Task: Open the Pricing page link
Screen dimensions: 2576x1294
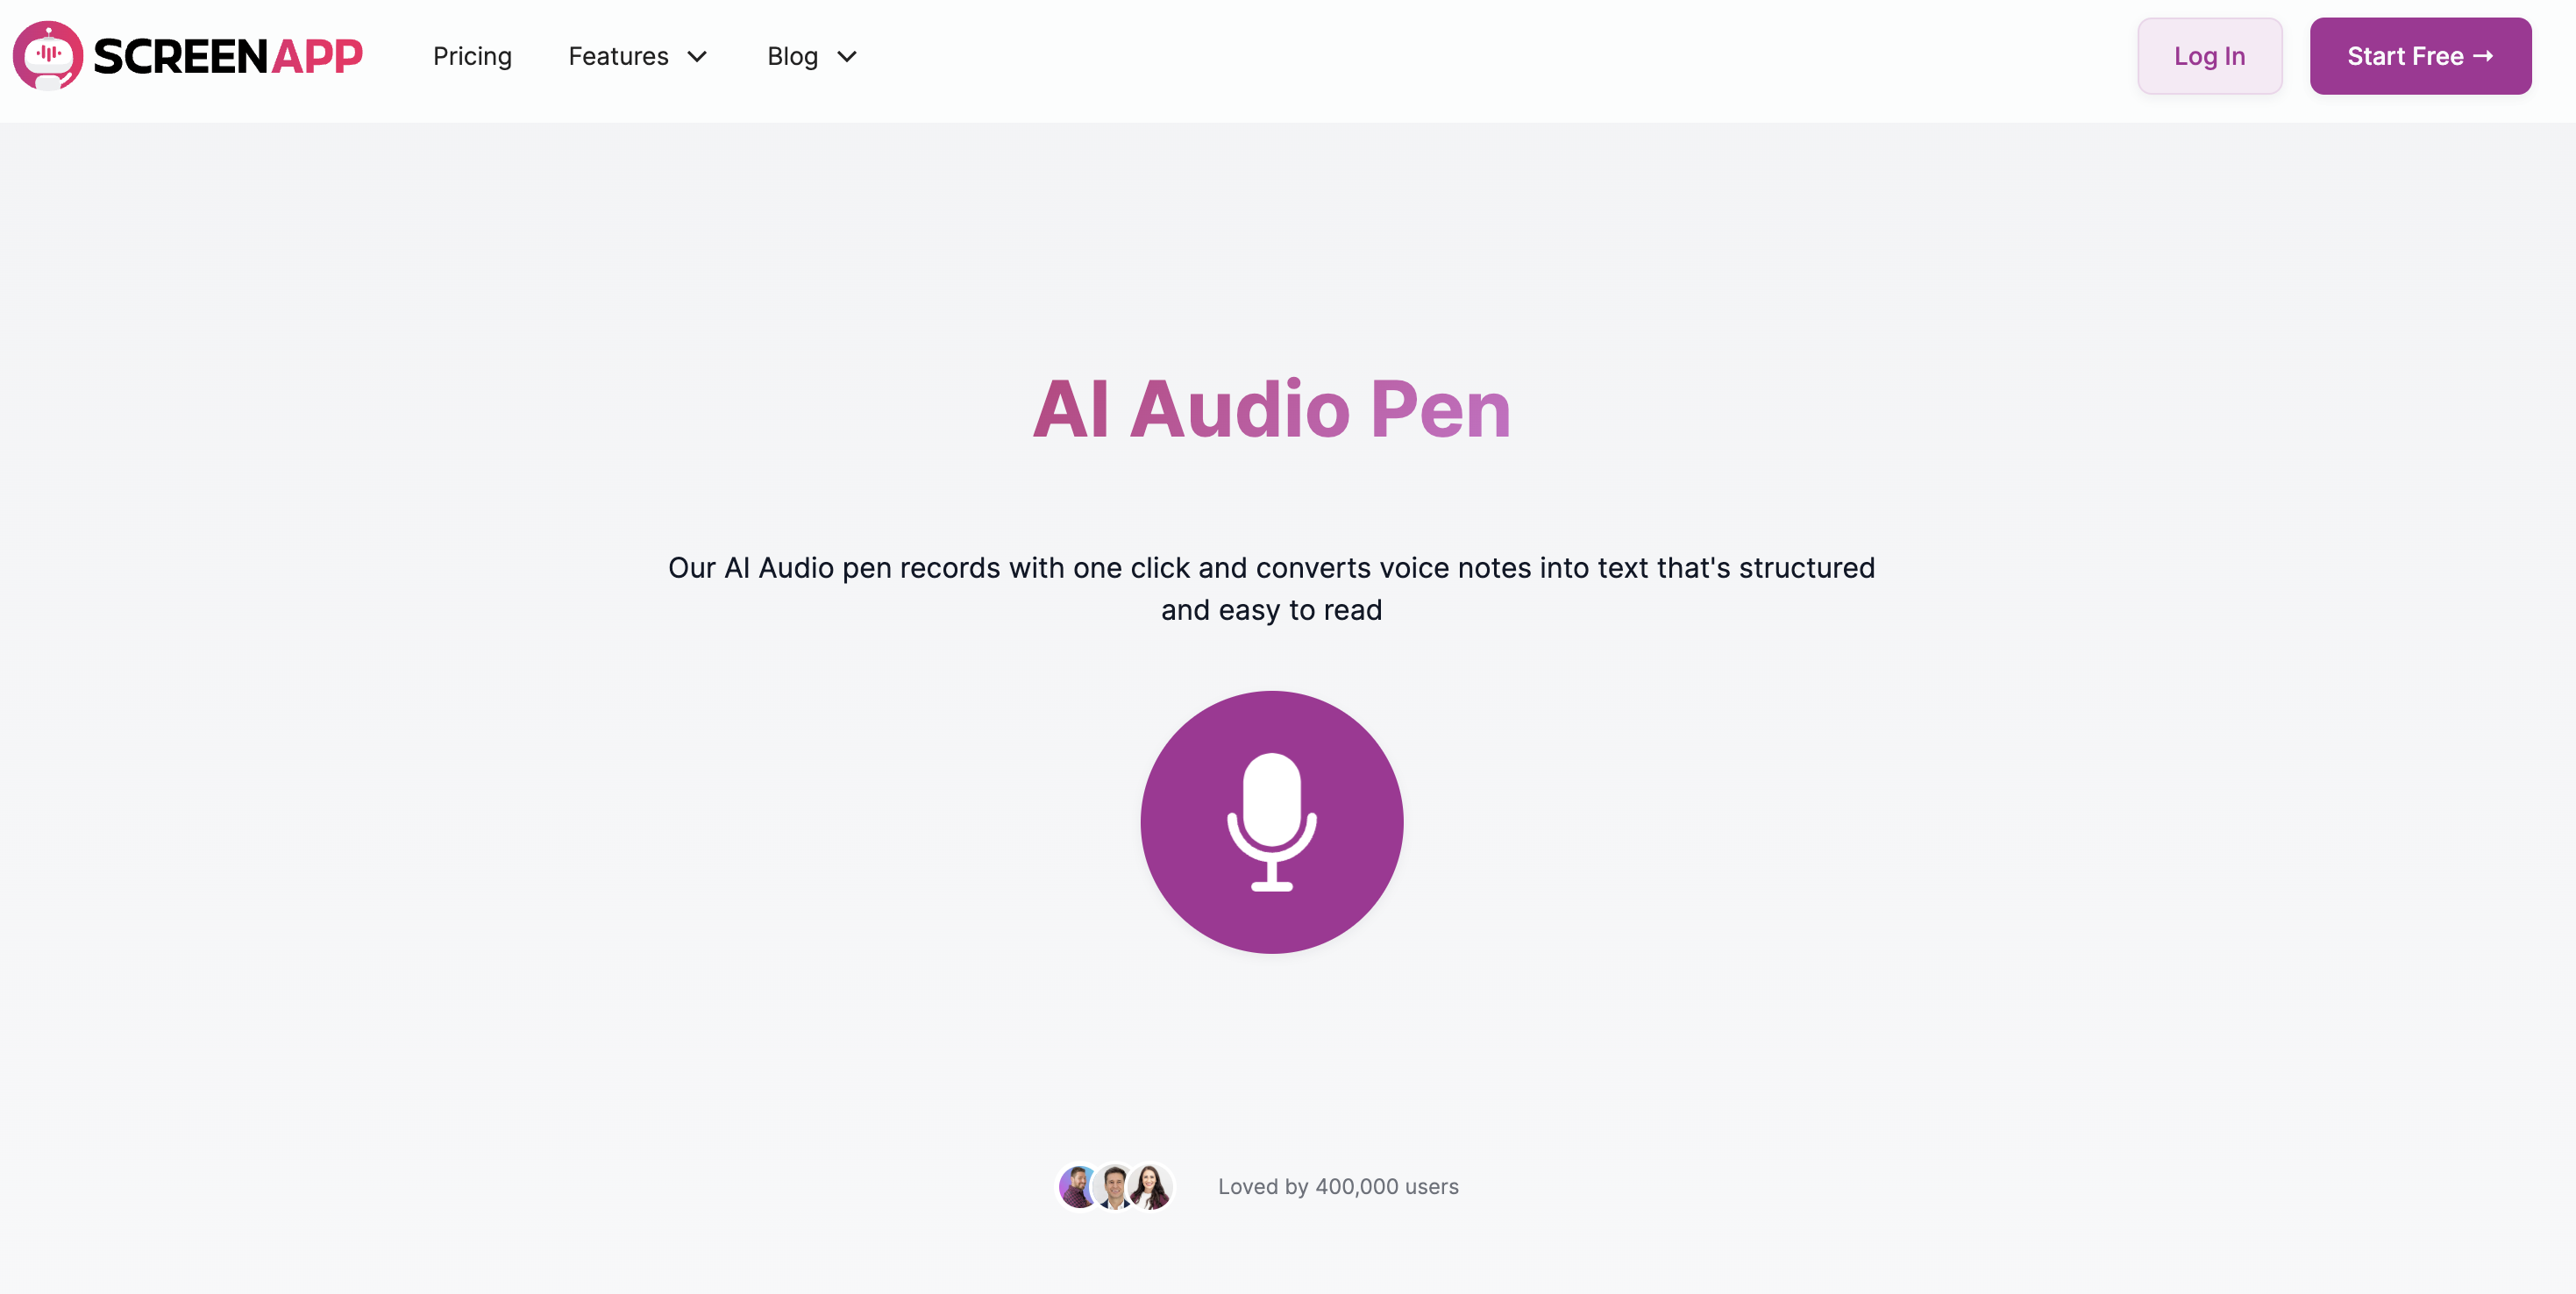Action: [472, 56]
